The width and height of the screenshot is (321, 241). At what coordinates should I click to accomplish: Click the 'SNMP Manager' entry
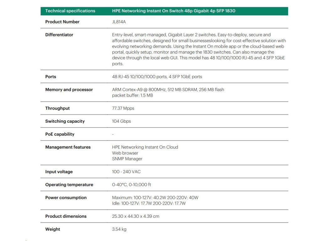coord(127,158)
